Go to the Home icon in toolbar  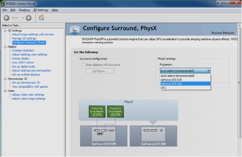click(41, 18)
